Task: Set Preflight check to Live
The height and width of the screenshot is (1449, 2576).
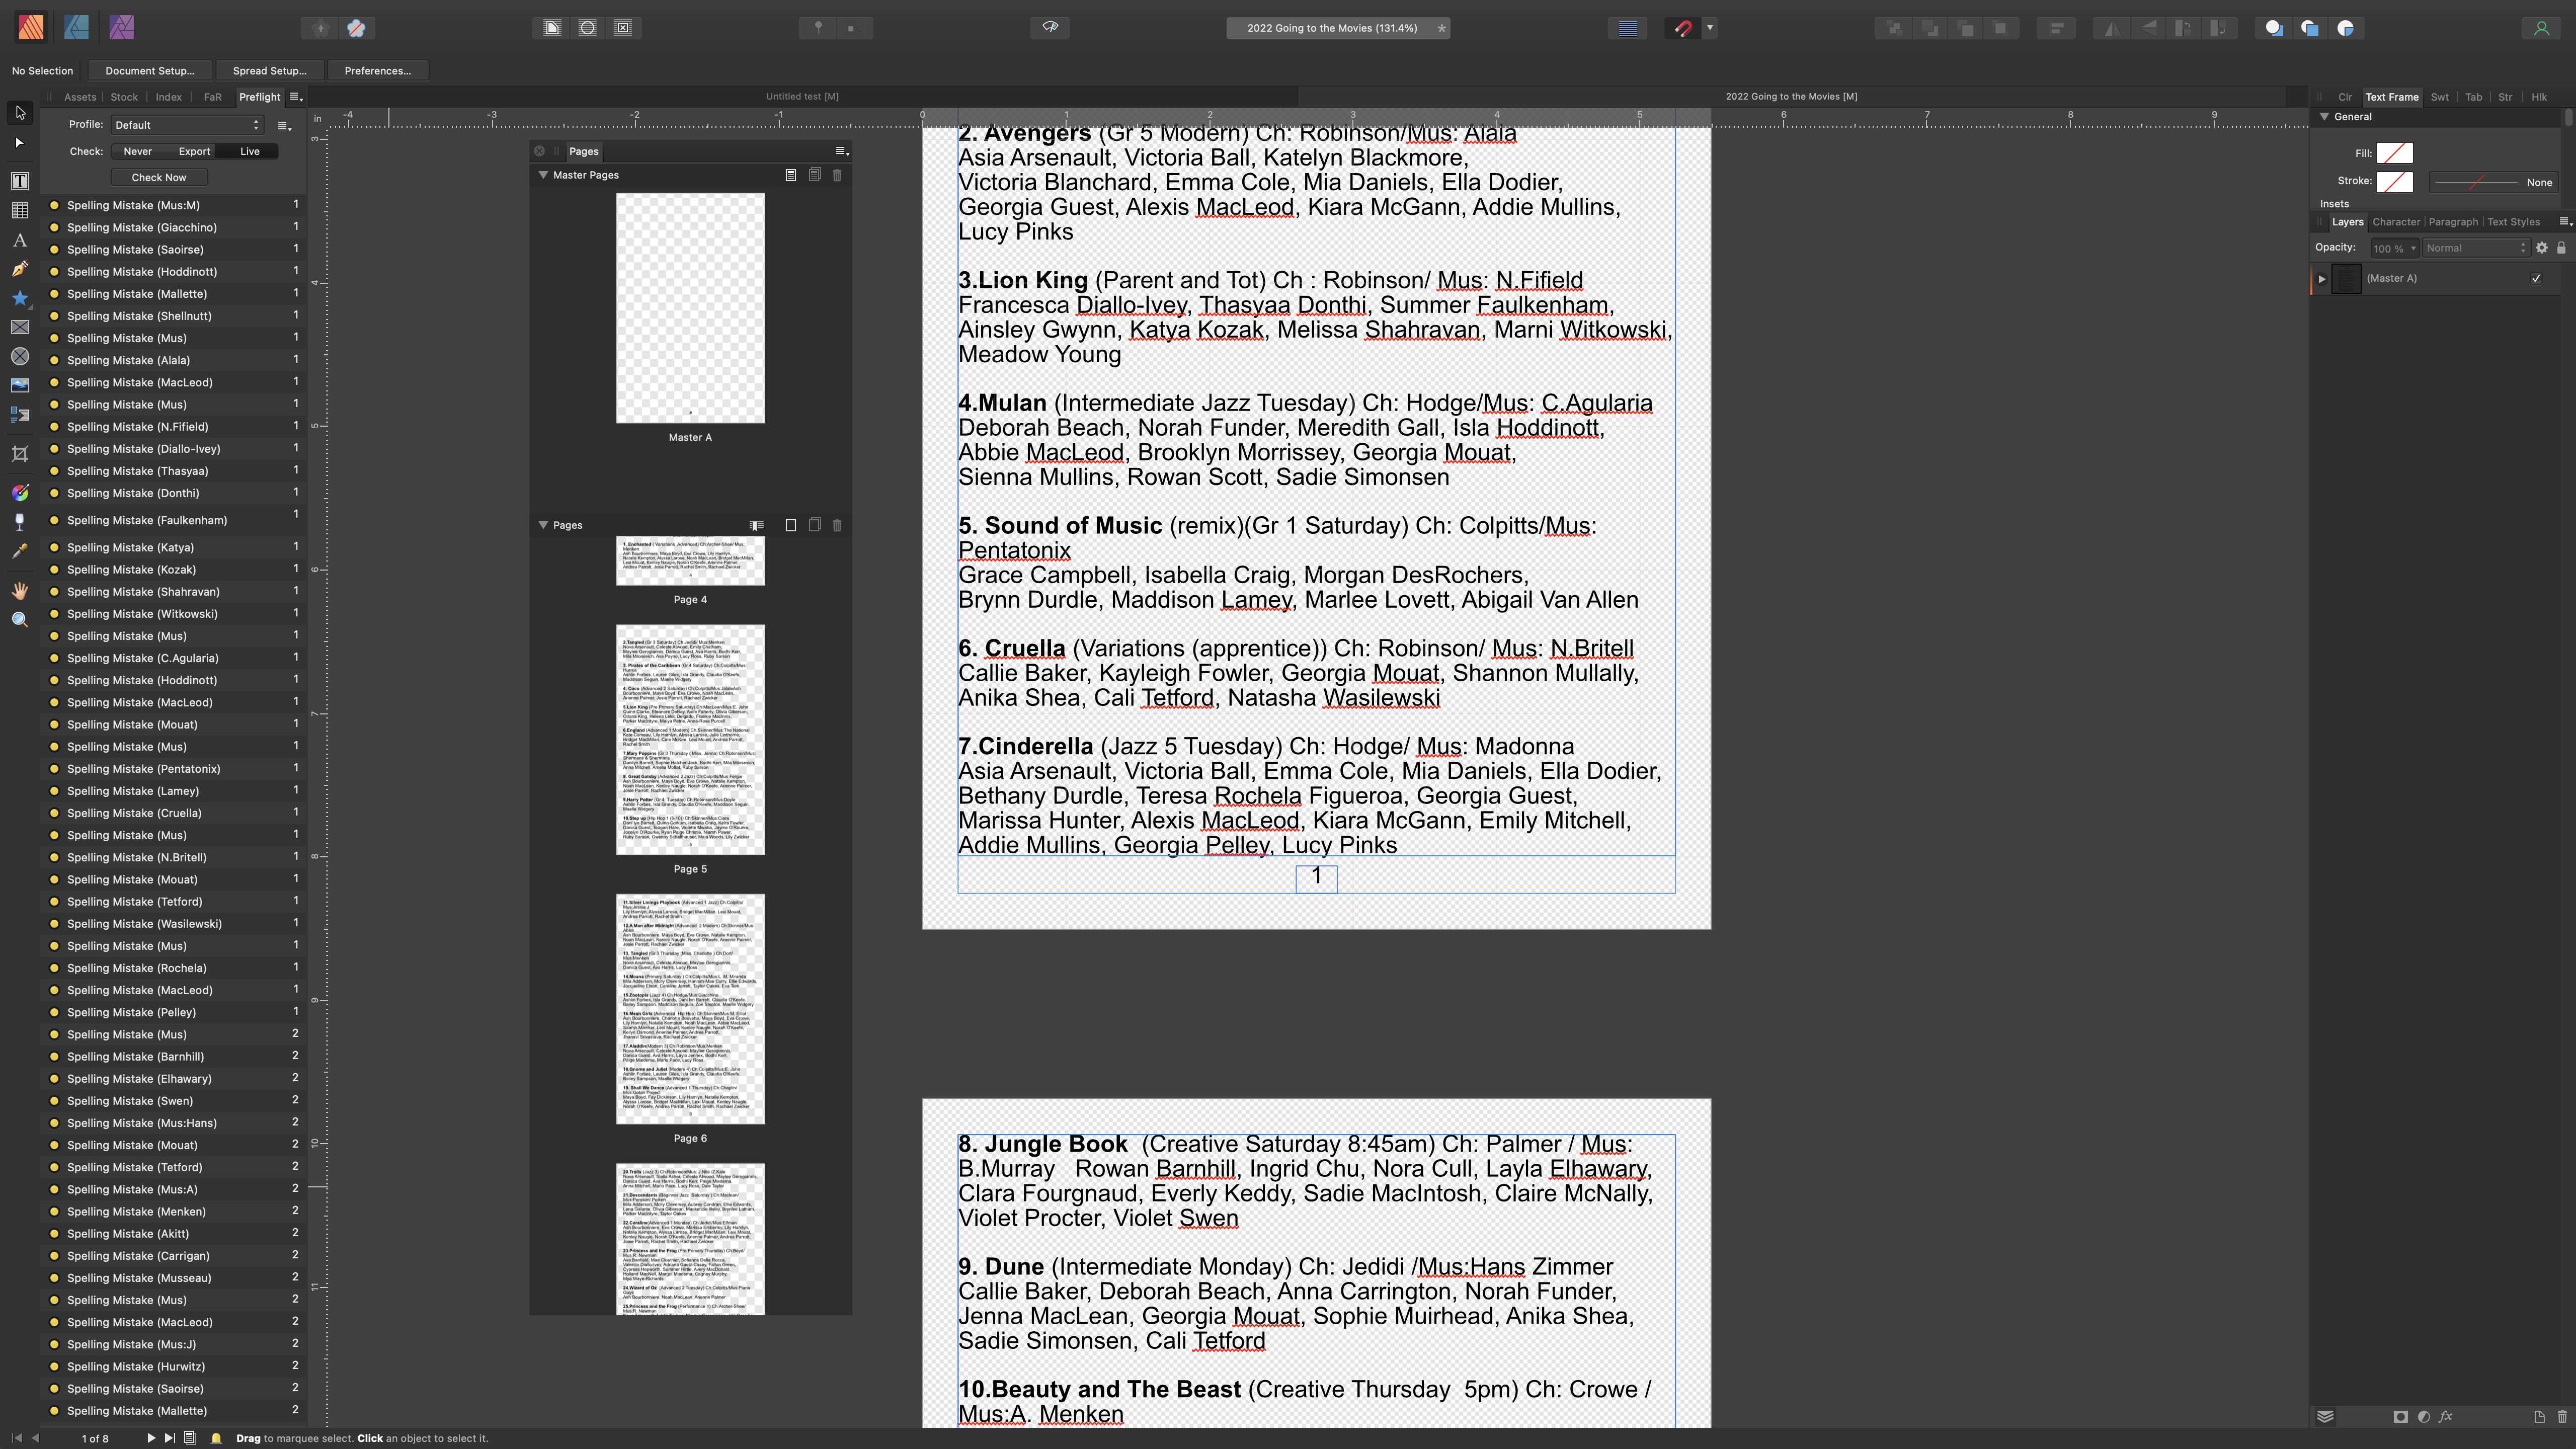Action: pyautogui.click(x=250, y=151)
